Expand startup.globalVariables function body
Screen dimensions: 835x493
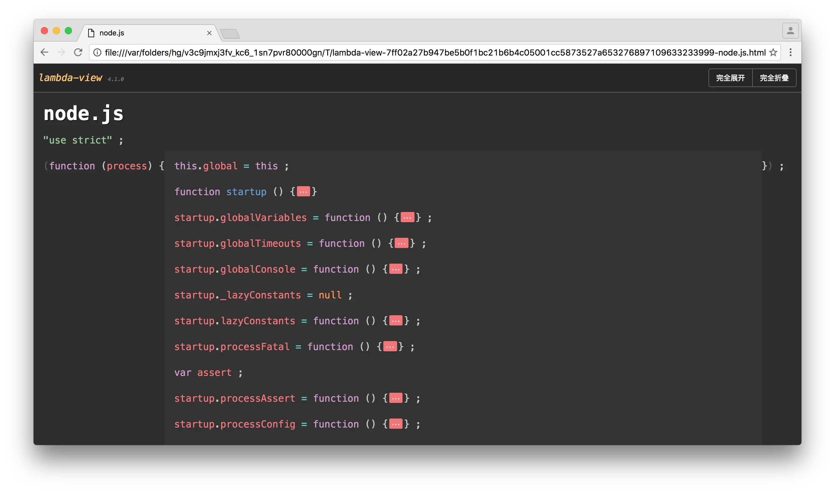(407, 218)
